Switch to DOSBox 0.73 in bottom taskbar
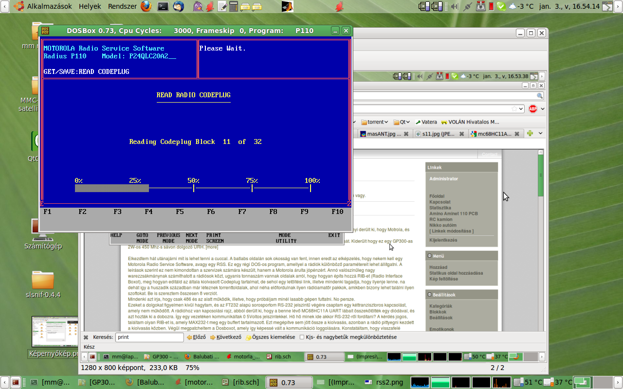Image resolution: width=623 pixels, height=389 pixels. [x=289, y=382]
